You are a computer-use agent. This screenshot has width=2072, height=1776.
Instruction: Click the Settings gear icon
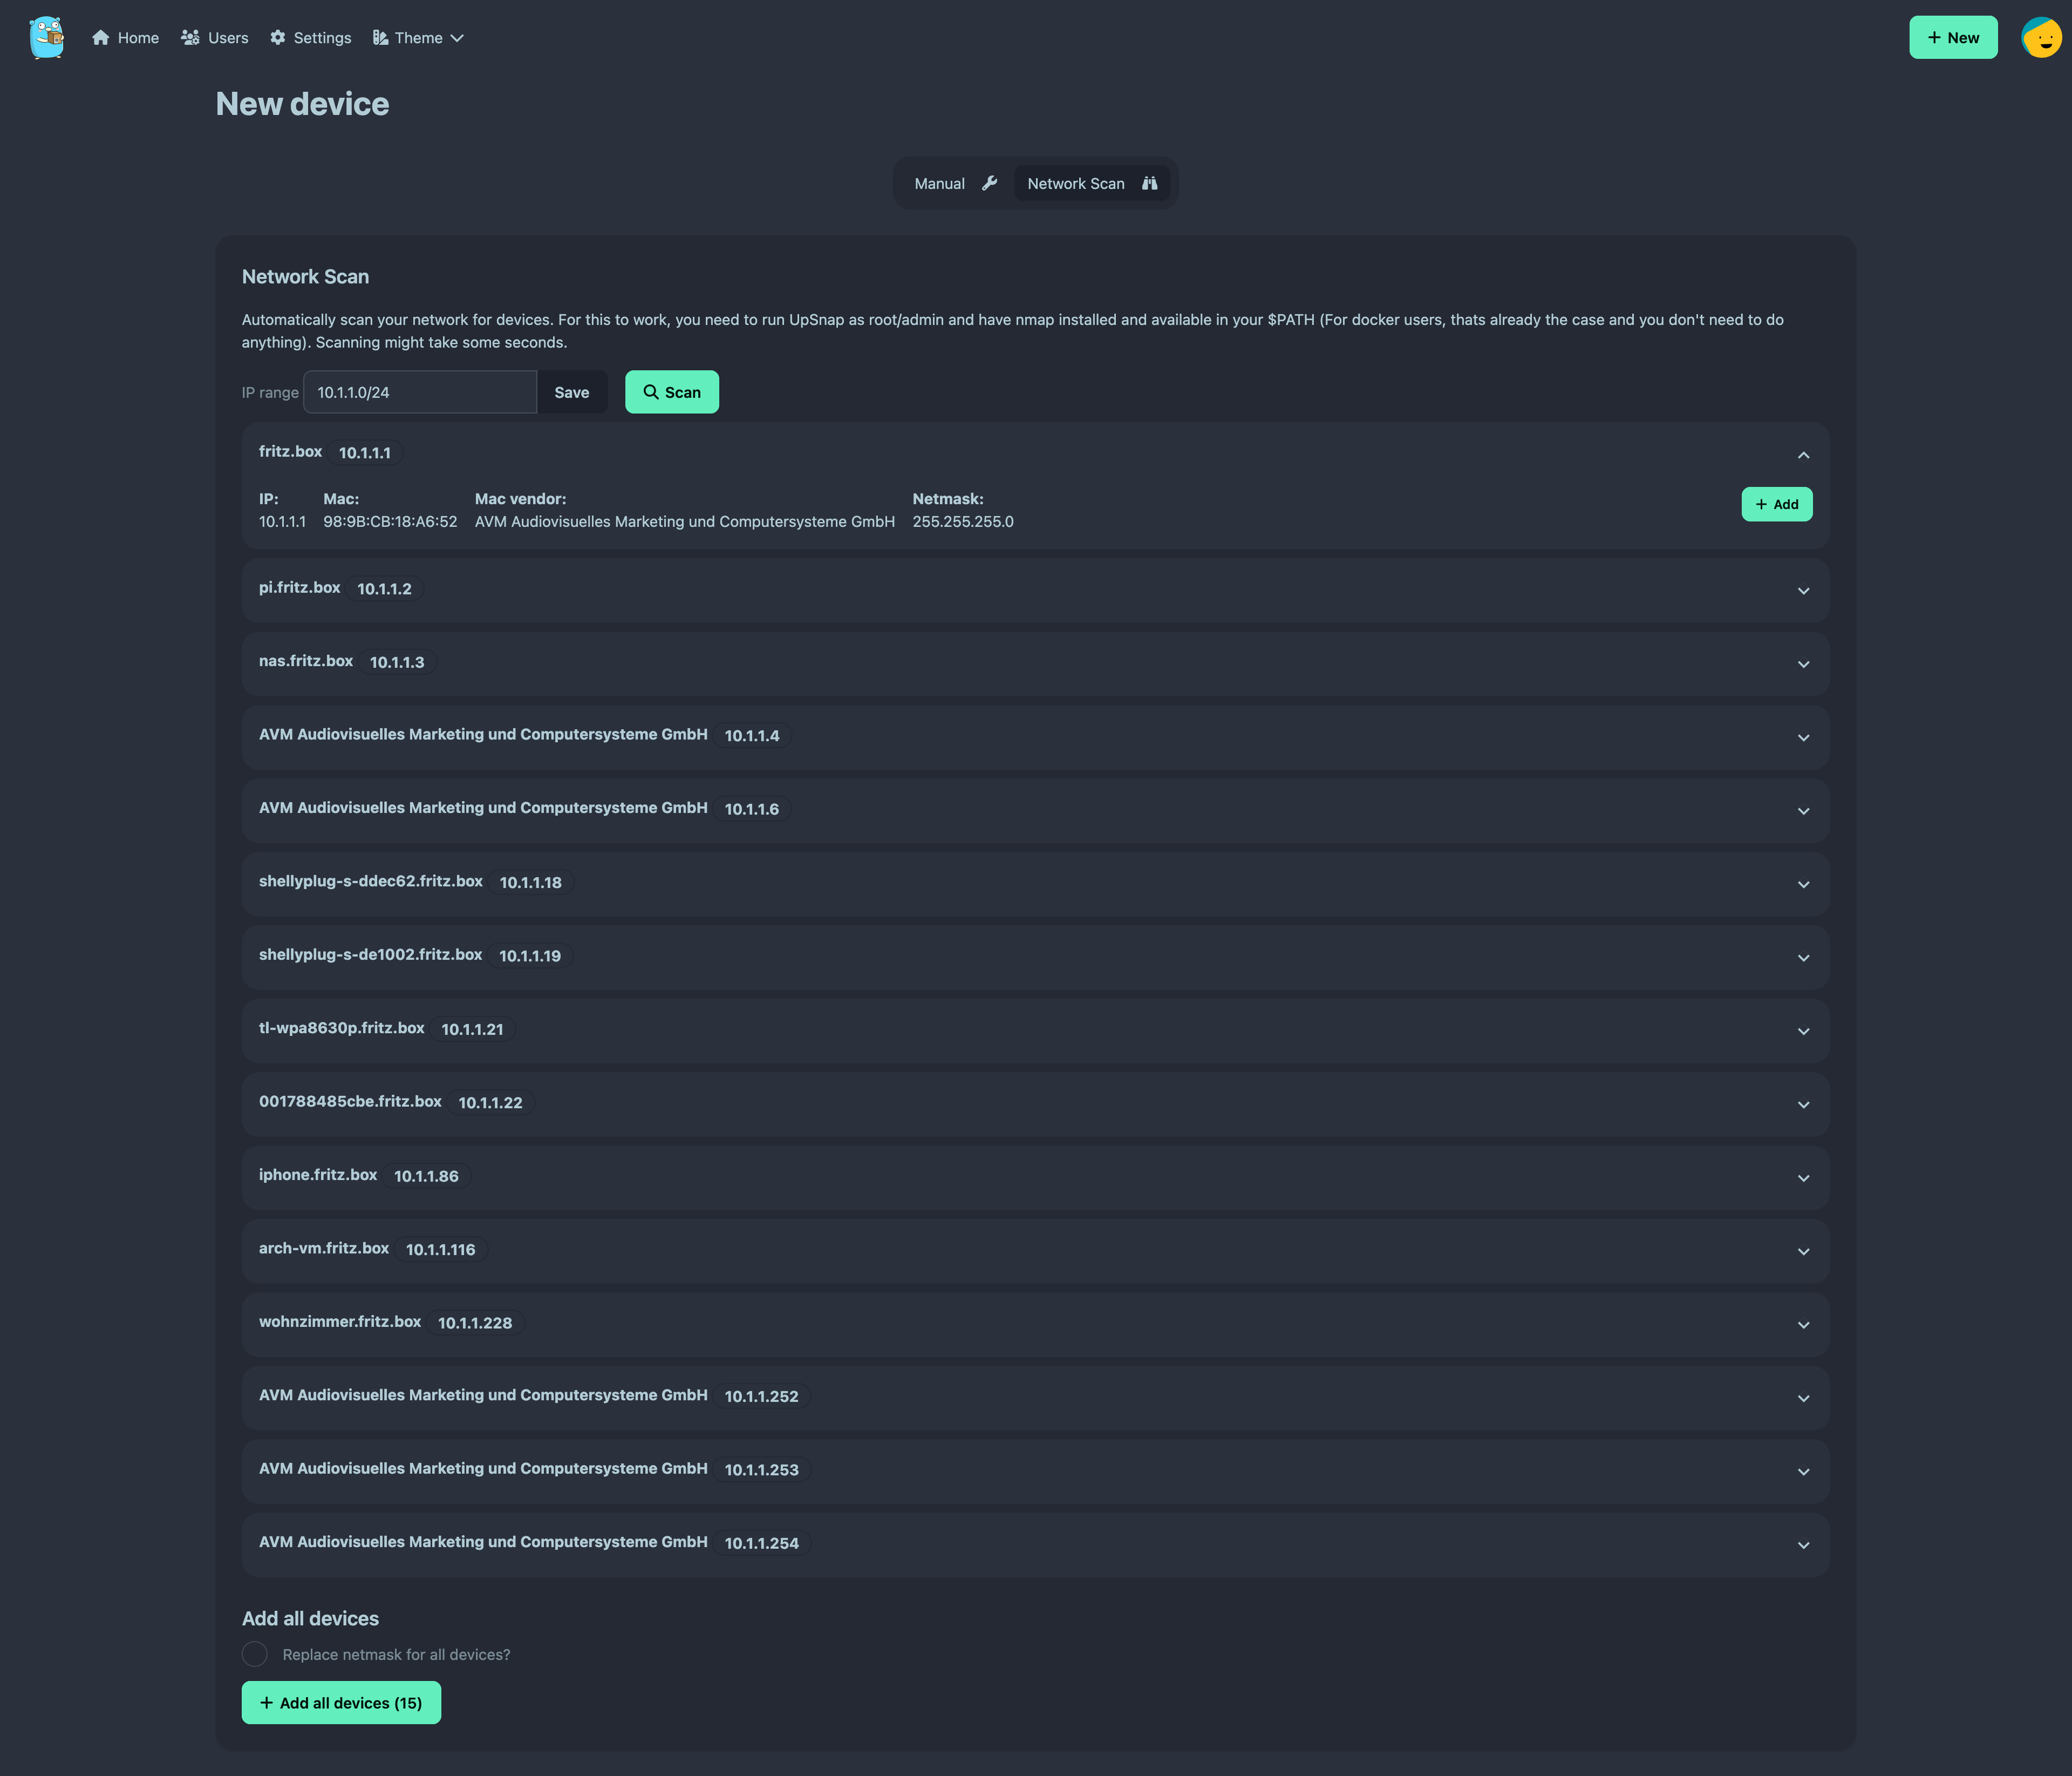[278, 37]
